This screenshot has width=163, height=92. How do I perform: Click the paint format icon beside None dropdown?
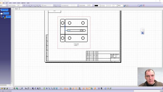pyautogui.click(x=125, y=6)
